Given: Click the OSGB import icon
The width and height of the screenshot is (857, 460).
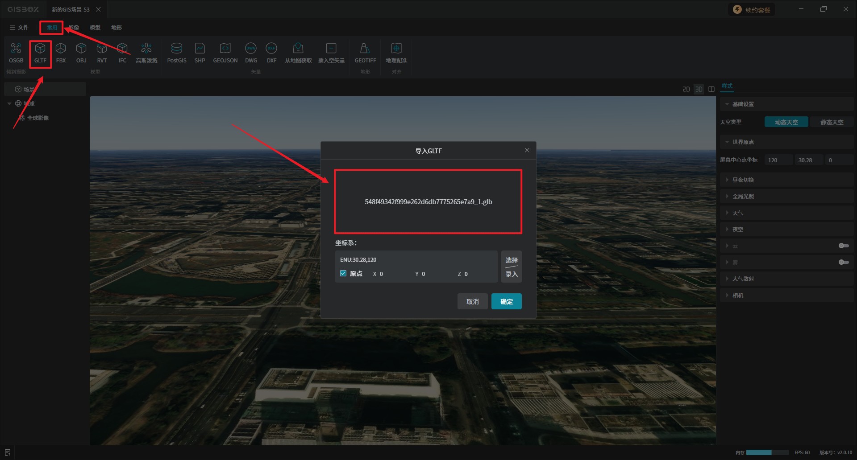Looking at the screenshot, I should pyautogui.click(x=16, y=53).
